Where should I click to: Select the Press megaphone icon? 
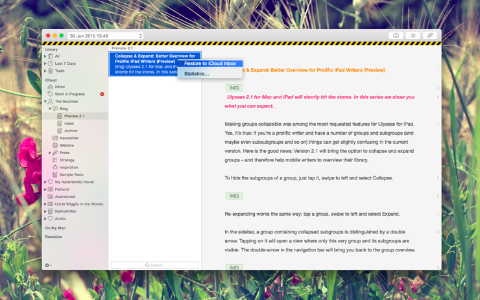tap(55, 153)
